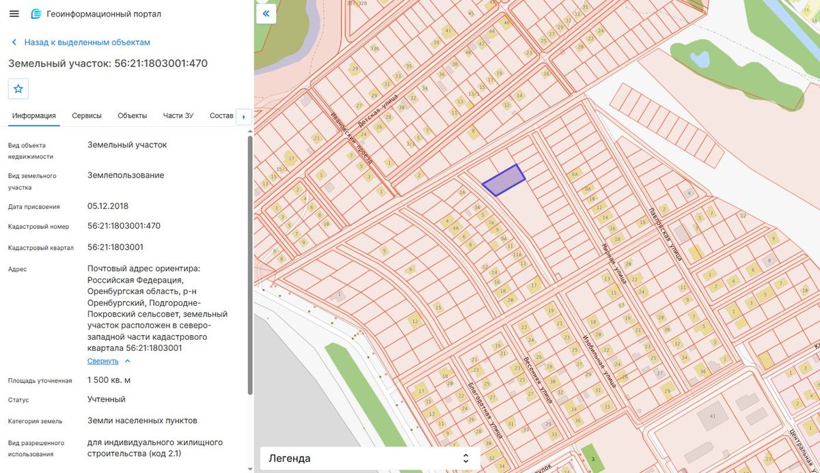Expand the Легенда panel

370,458
